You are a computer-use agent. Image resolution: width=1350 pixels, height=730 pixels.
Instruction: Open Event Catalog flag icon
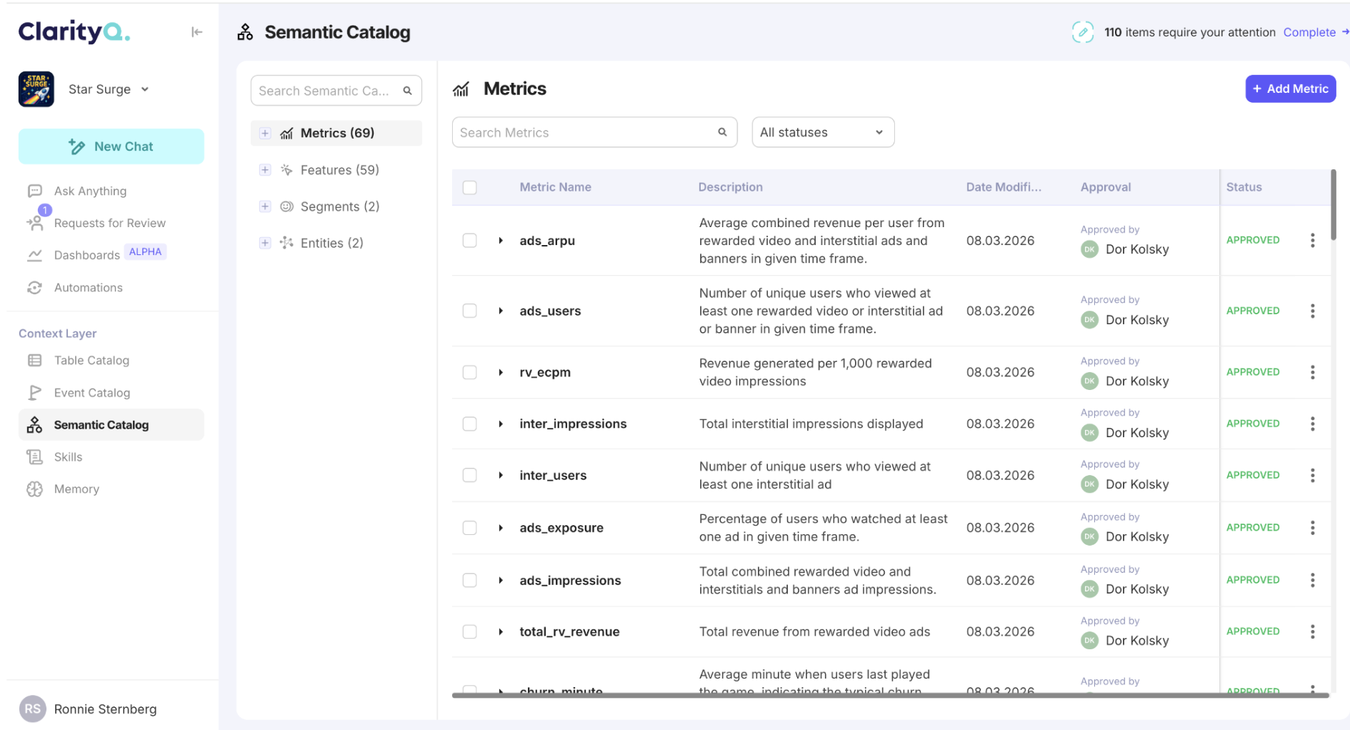tap(34, 393)
